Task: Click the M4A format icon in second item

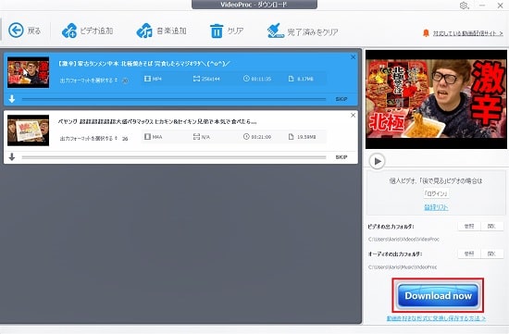Action: point(147,137)
